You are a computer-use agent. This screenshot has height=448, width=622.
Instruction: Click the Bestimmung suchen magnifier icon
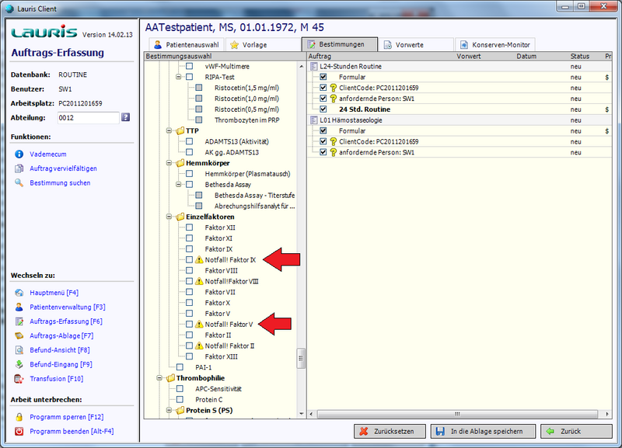pos(19,183)
